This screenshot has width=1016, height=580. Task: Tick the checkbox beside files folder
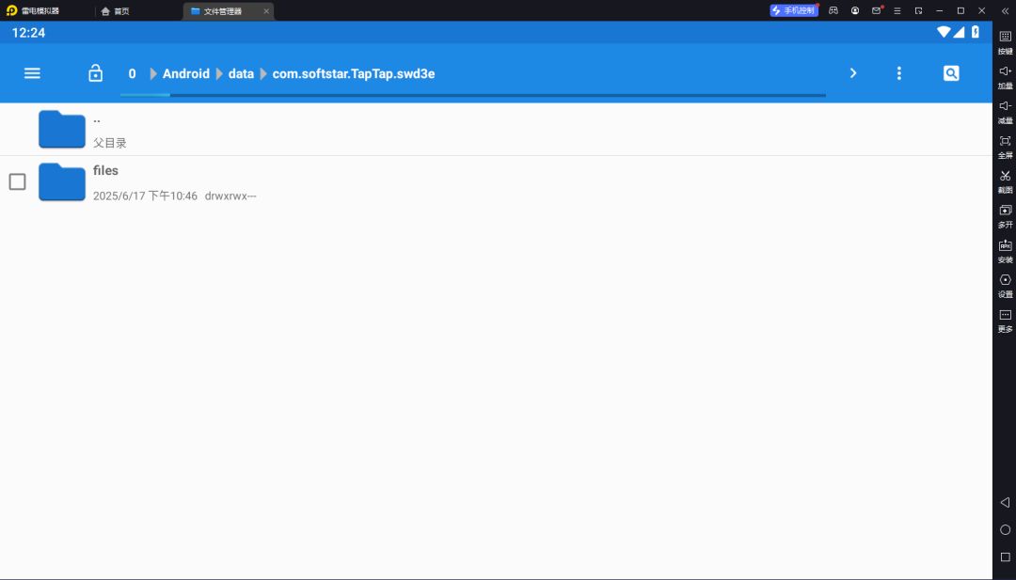(18, 182)
